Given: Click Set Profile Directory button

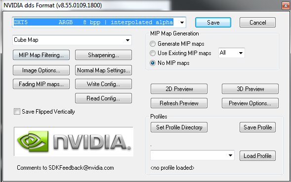Looking at the screenshot, I should point(179,127).
